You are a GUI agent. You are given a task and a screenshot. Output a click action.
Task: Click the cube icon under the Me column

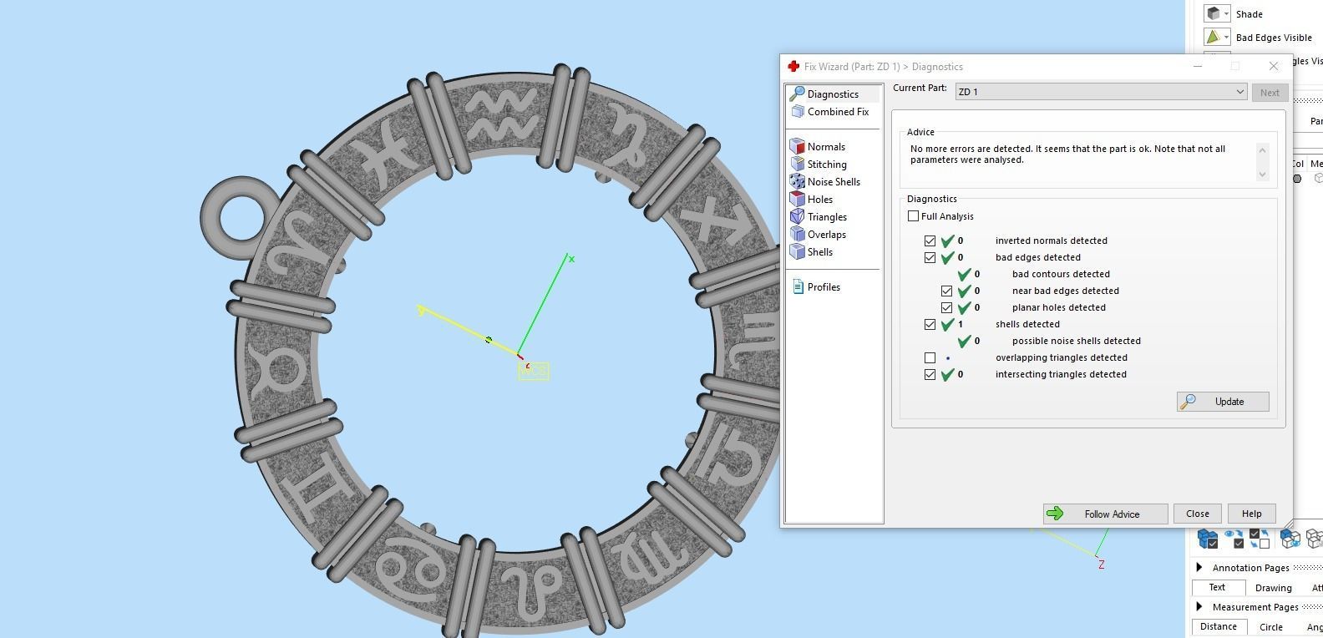pos(1318,179)
